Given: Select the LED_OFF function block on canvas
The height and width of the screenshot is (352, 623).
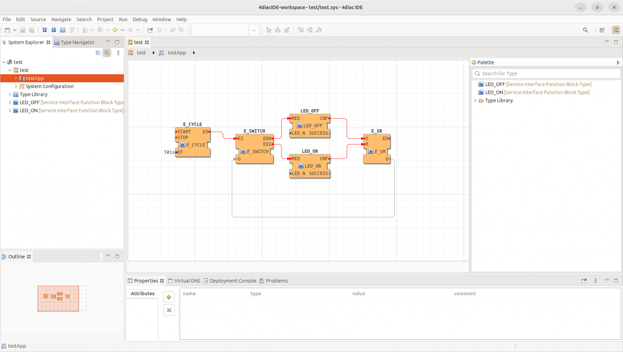Looking at the screenshot, I should click(x=310, y=126).
